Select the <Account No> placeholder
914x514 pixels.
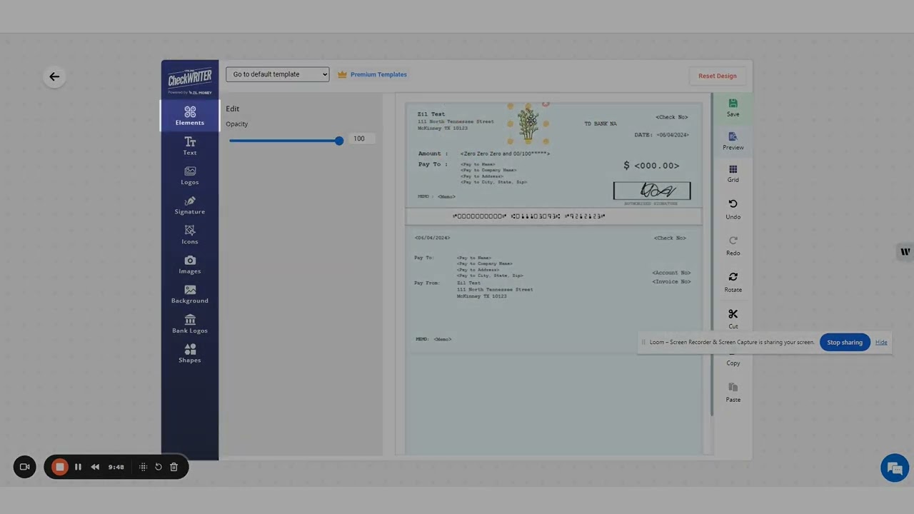671,273
